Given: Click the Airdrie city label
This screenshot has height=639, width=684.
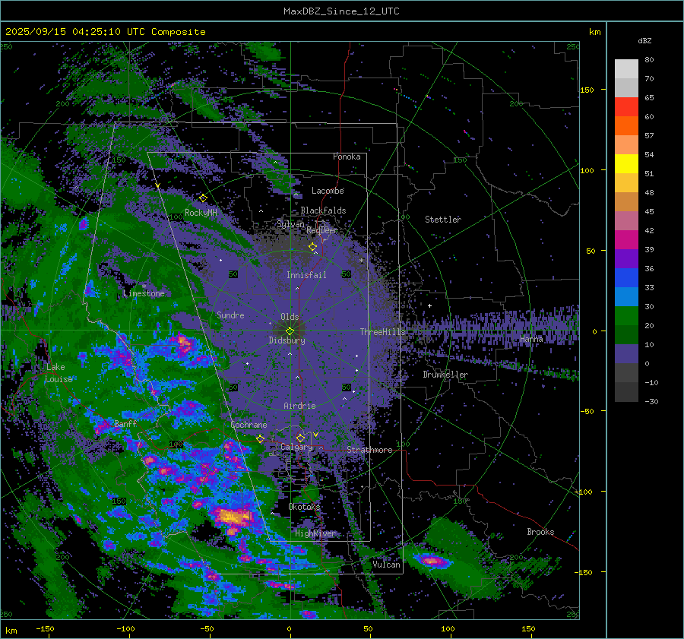Looking at the screenshot, I should 299,406.
